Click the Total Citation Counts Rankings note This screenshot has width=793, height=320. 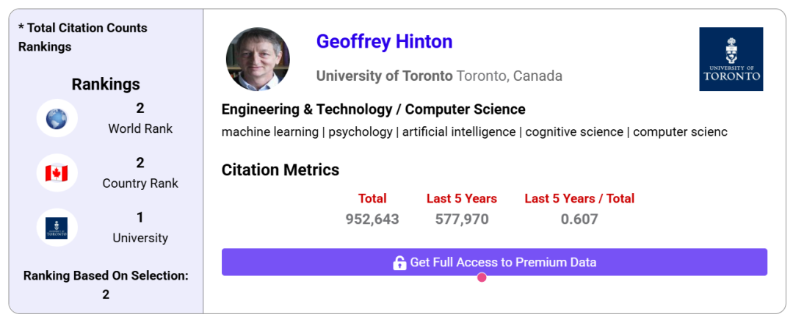(82, 37)
